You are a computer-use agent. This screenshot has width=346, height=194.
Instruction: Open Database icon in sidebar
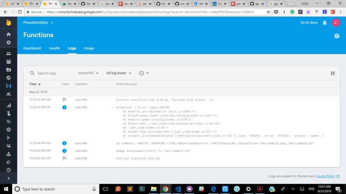point(9,62)
